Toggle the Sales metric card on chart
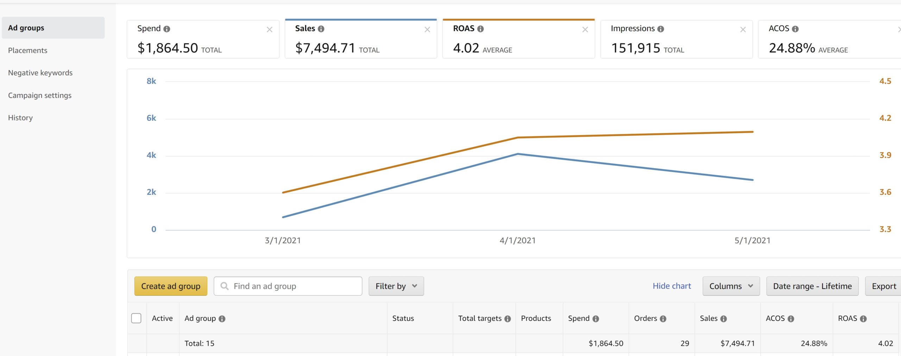 361,39
